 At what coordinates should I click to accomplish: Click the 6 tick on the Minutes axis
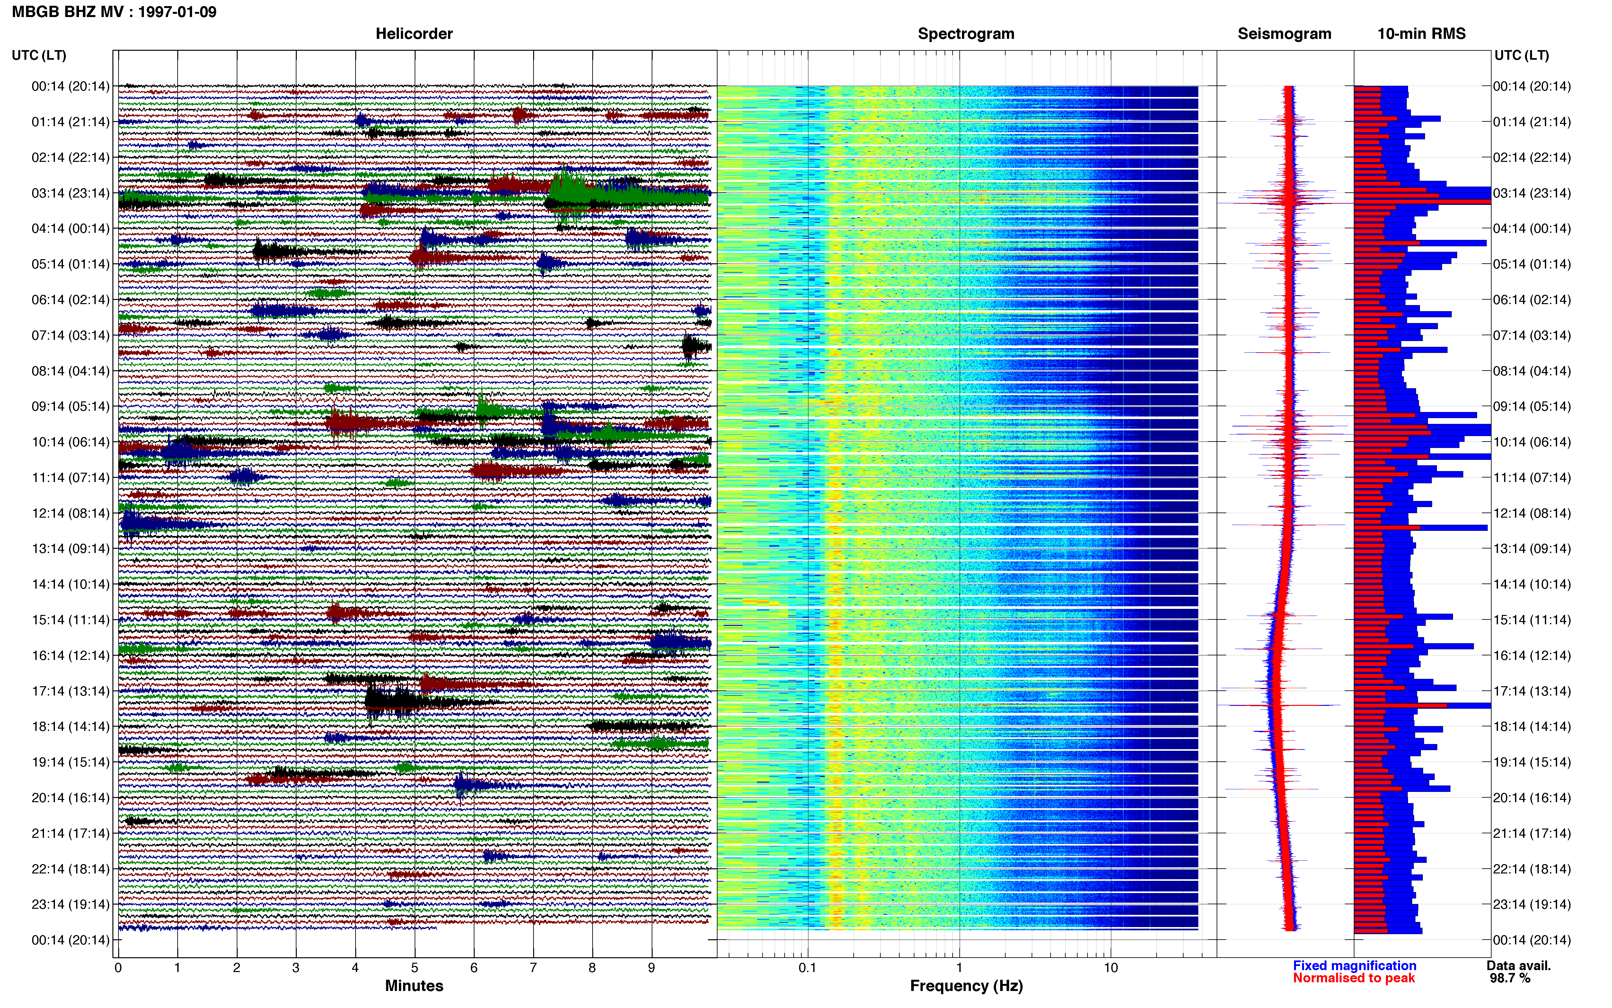coord(474,968)
